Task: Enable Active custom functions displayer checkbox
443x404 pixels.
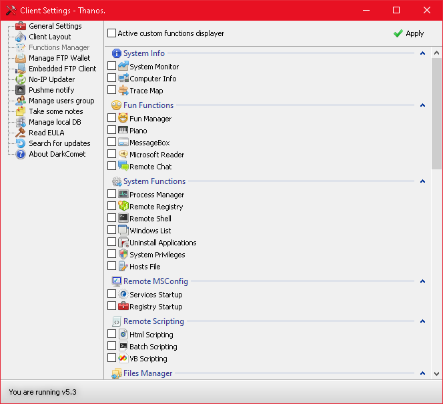Action: [112, 33]
